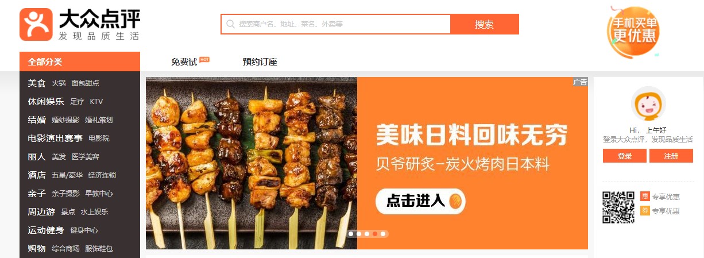Click the 登录 button
The height and width of the screenshot is (258, 704).
pos(625,156)
